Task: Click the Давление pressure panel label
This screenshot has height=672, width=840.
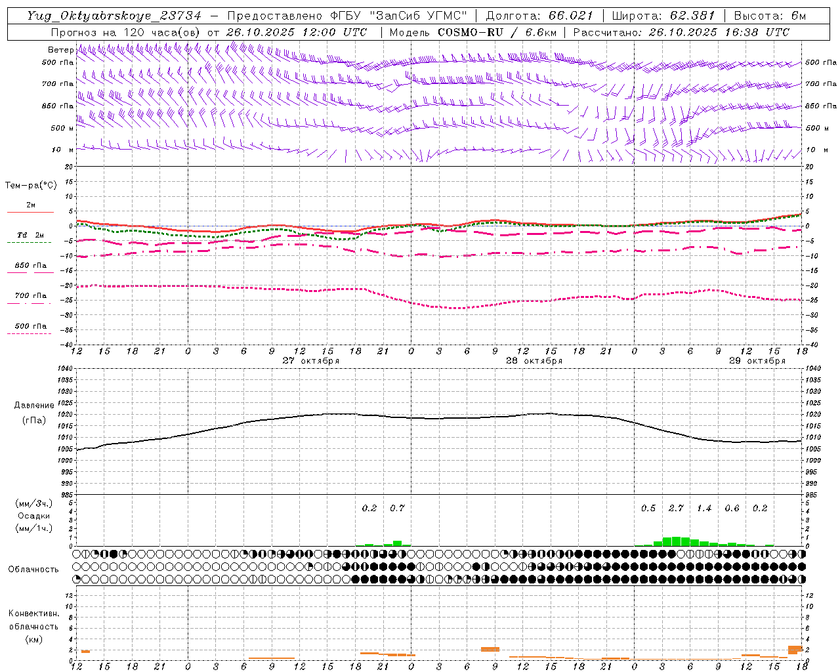Action: 34,406
